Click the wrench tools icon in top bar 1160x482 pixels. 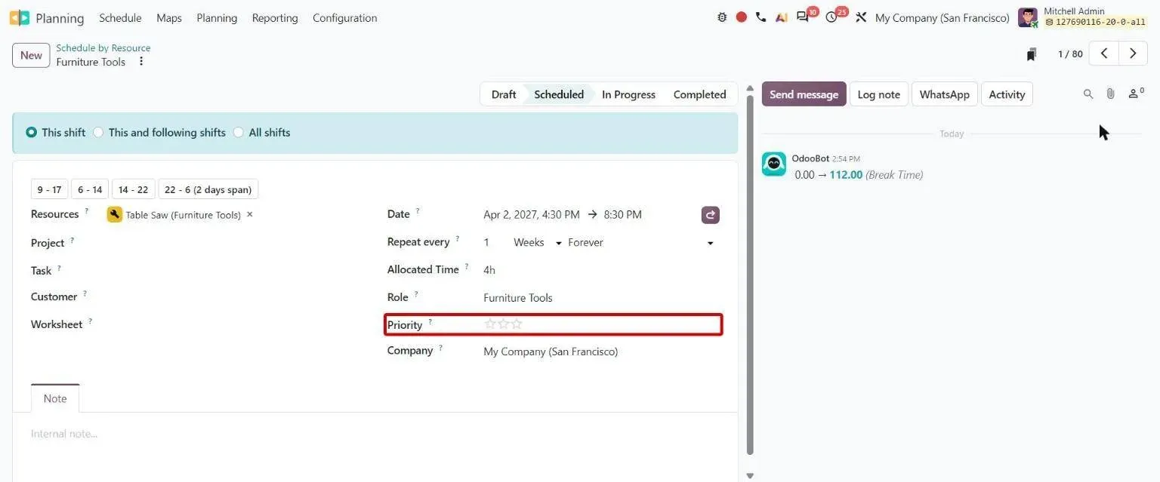click(861, 17)
